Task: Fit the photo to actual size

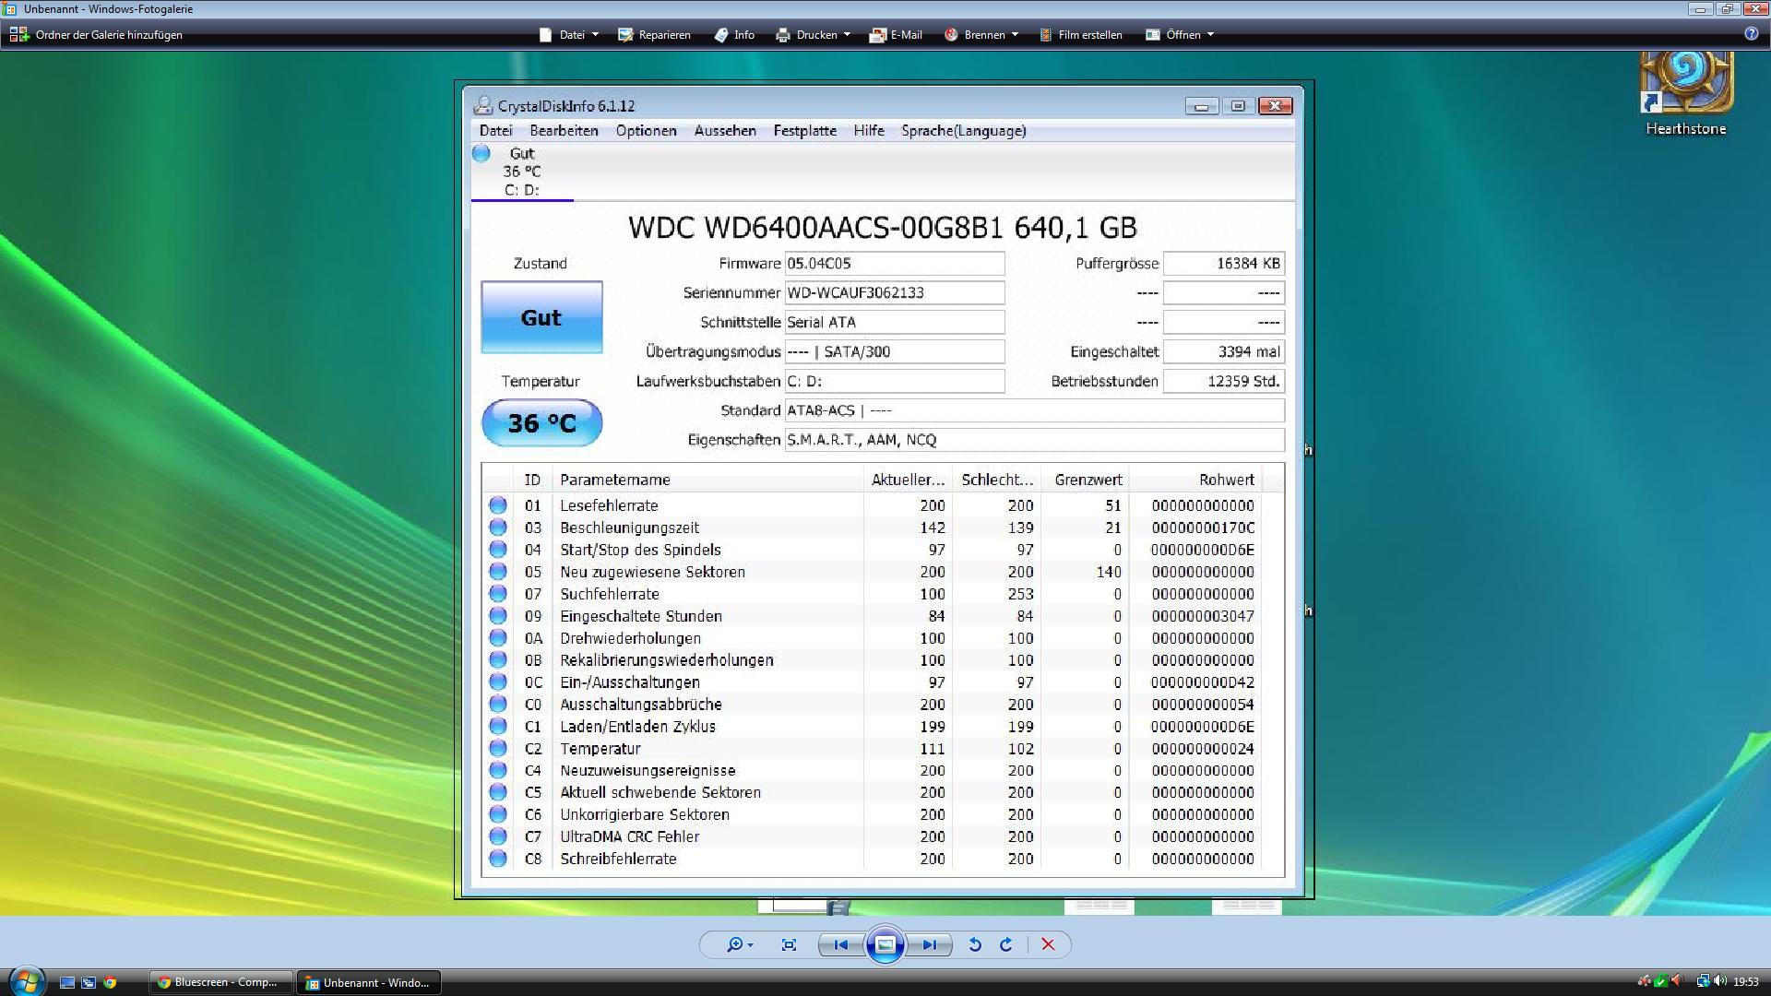Action: click(x=789, y=944)
